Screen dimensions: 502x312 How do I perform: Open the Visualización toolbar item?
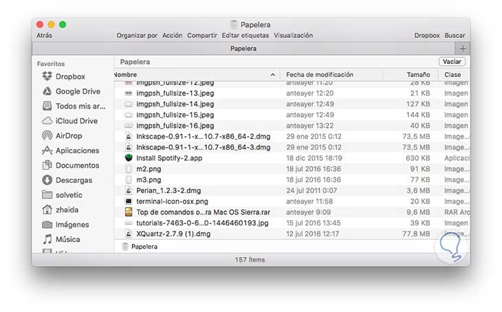[x=293, y=36]
